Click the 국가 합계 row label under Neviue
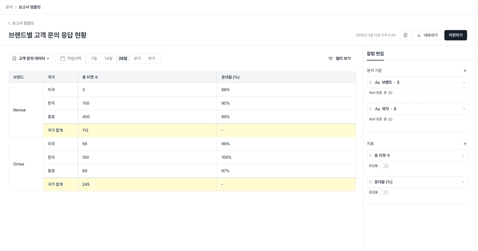This screenshot has width=478, height=251. click(60, 130)
